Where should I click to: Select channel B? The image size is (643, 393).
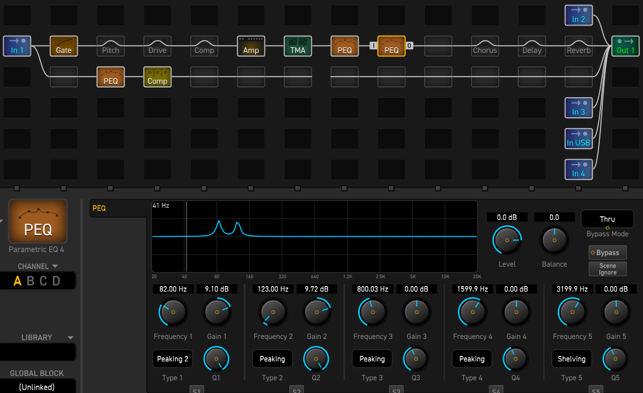click(30, 281)
